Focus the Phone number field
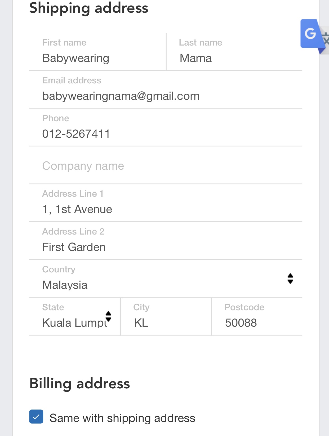The height and width of the screenshot is (436, 329). tap(166, 127)
